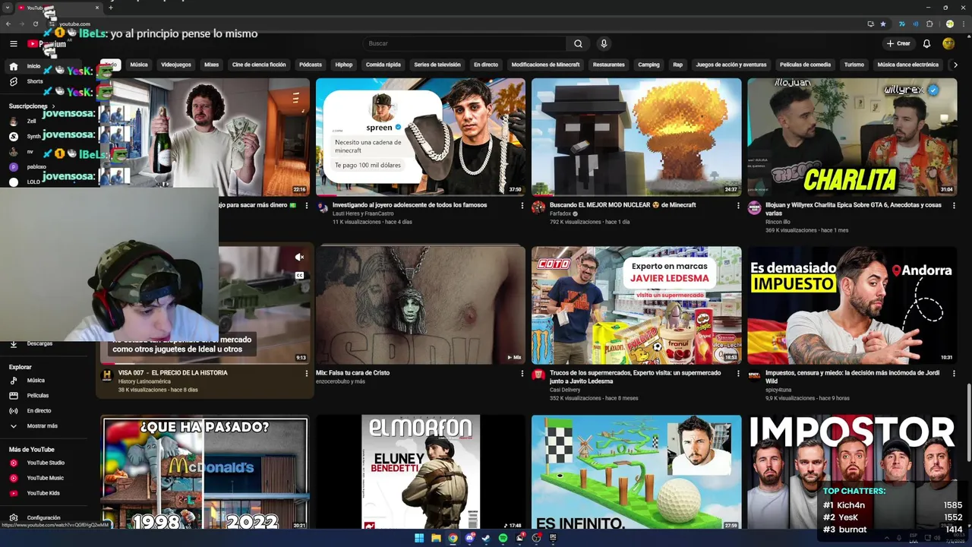Open Windows Start menu

click(419, 538)
